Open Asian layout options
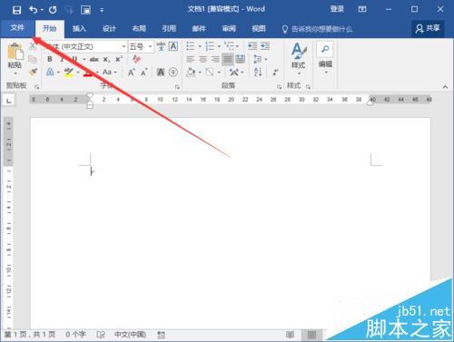Screen dimensions: 454x342 (x=234, y=72)
